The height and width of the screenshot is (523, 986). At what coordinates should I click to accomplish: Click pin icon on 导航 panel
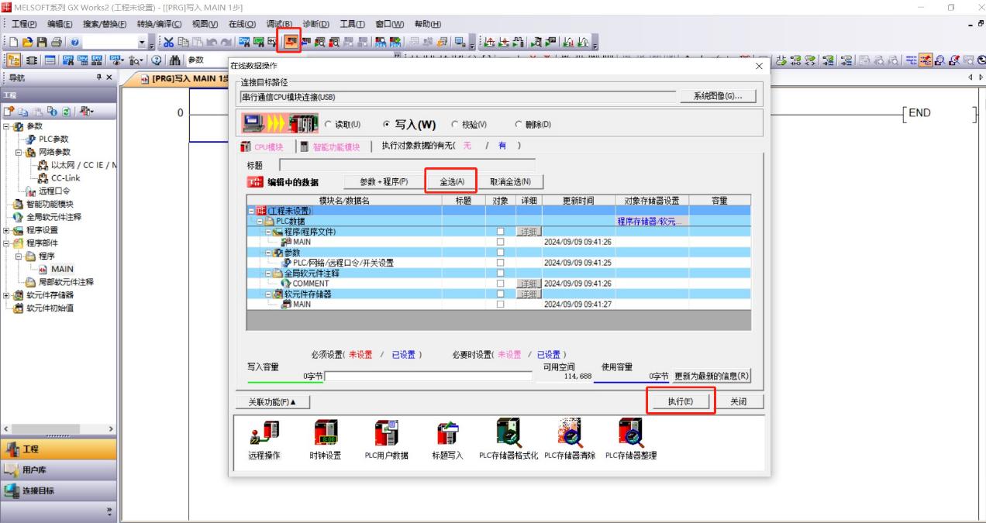[x=99, y=77]
